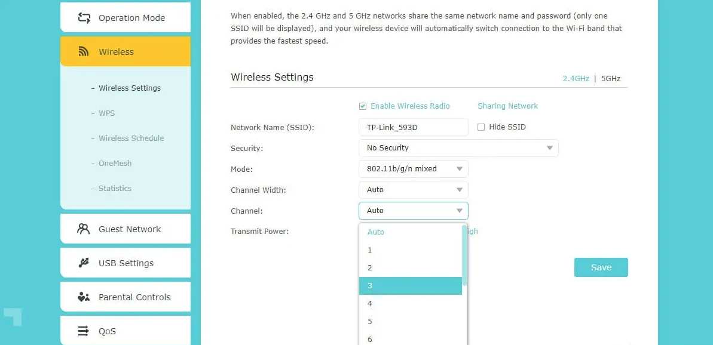Switch to the 5GHz band tab

point(611,79)
